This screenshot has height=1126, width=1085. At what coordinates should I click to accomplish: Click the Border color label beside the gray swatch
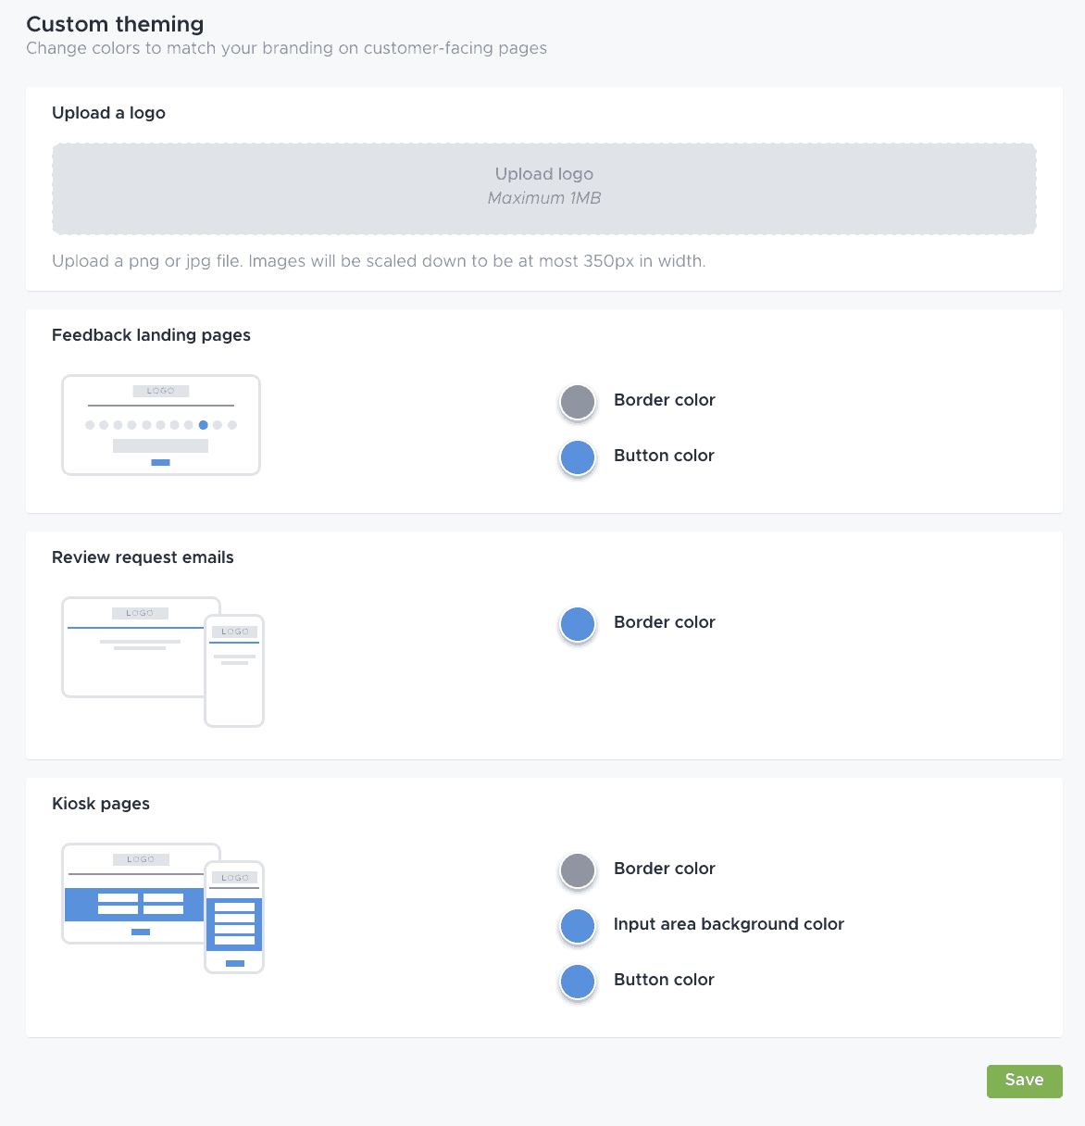(x=664, y=400)
